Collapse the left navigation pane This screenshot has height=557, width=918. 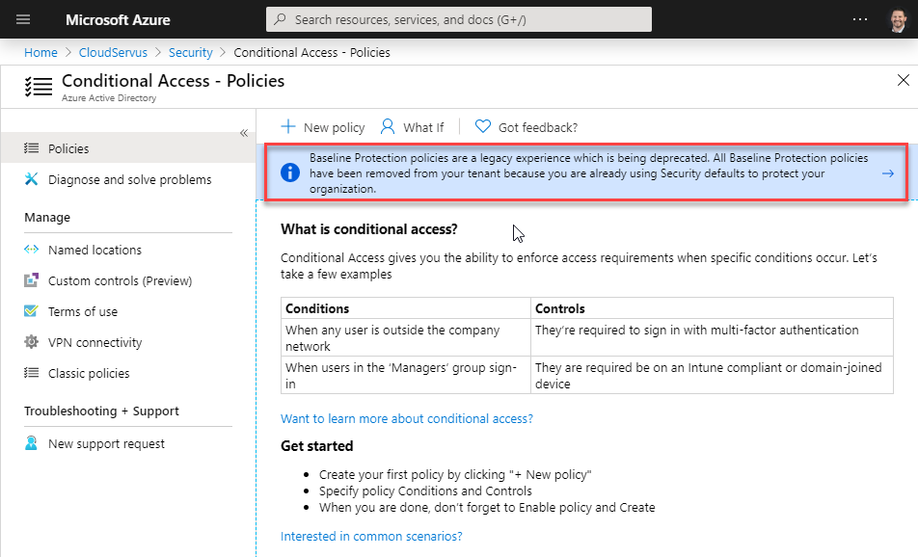[244, 133]
